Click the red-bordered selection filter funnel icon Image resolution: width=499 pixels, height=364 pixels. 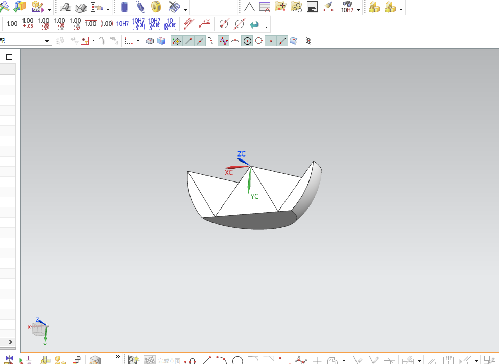[85, 41]
